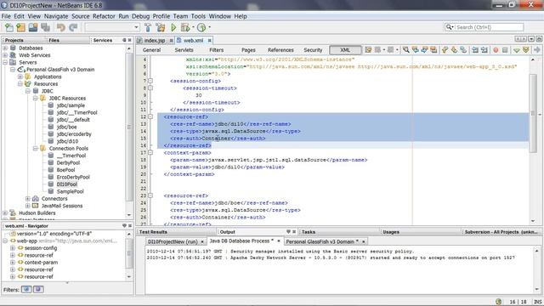544x306 pixels.
Task: Open the Servlets view of web.xml
Action: (184, 50)
